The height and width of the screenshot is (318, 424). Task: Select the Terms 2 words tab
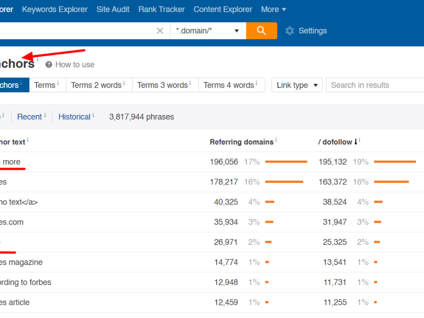pyautogui.click(x=96, y=85)
